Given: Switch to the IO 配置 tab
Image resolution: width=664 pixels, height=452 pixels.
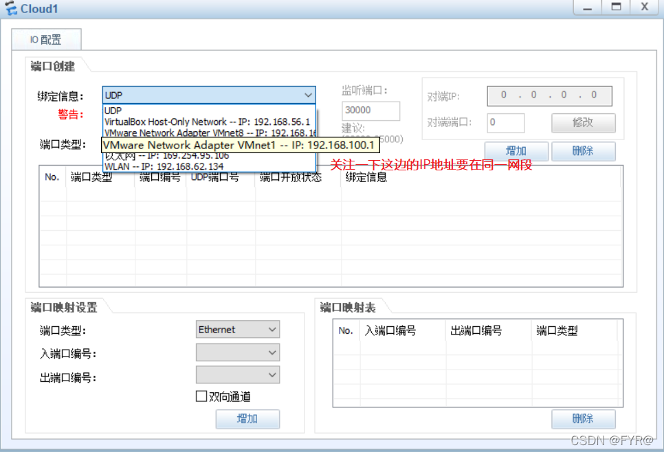Looking at the screenshot, I should click(46, 40).
